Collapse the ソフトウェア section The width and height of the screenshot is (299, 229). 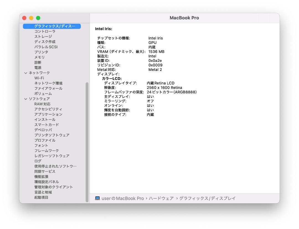pyautogui.click(x=26, y=99)
